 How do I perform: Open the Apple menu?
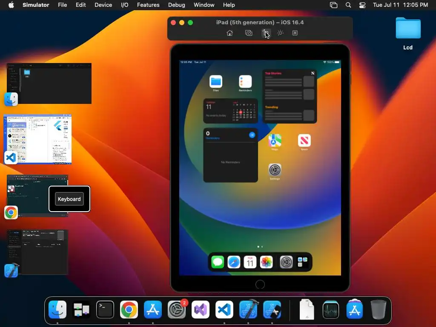point(11,5)
